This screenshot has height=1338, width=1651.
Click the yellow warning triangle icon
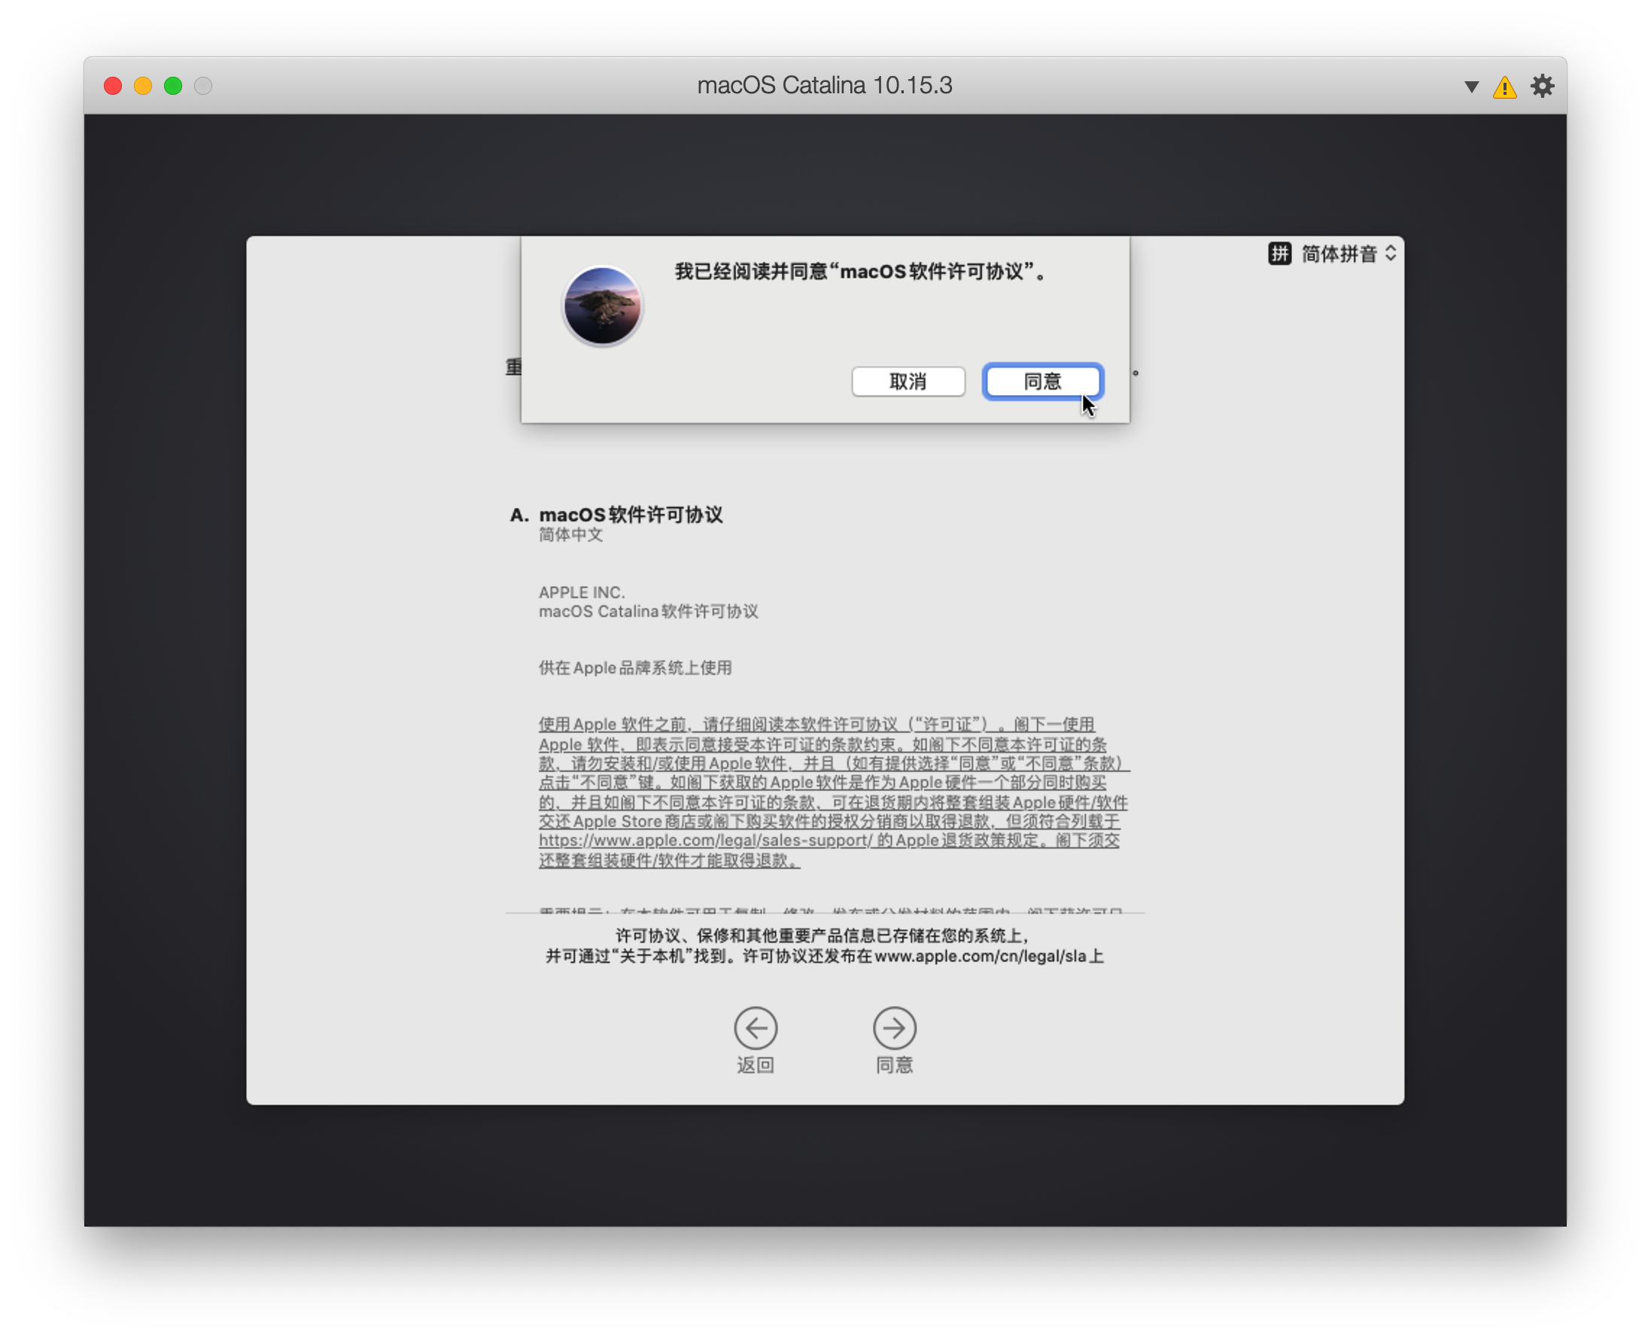click(1504, 87)
